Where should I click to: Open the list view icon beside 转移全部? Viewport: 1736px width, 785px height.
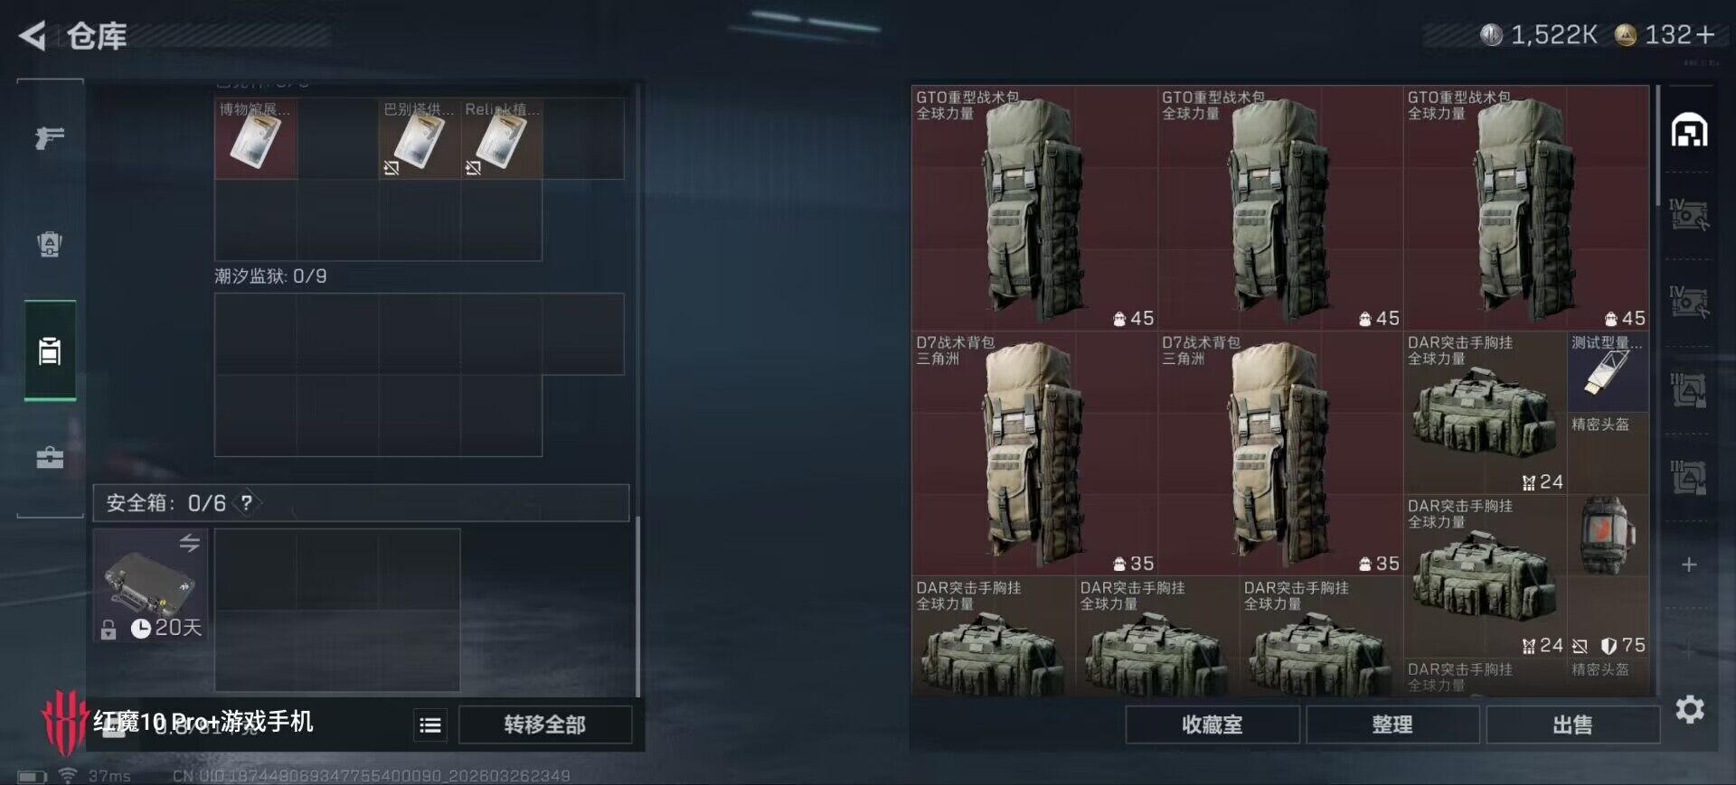[x=431, y=724]
